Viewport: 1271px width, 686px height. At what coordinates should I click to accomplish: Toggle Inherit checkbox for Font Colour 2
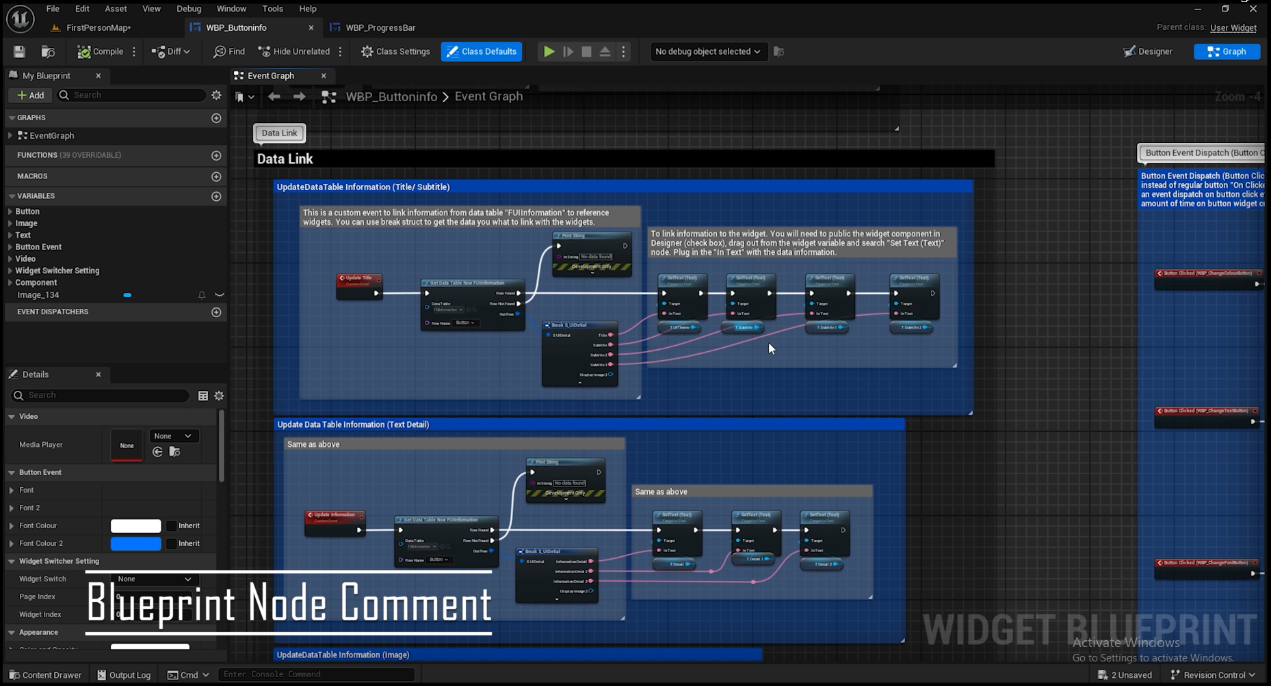tap(172, 544)
